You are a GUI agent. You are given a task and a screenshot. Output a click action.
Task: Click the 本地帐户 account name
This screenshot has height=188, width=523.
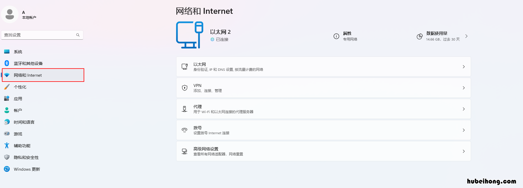pyautogui.click(x=29, y=18)
